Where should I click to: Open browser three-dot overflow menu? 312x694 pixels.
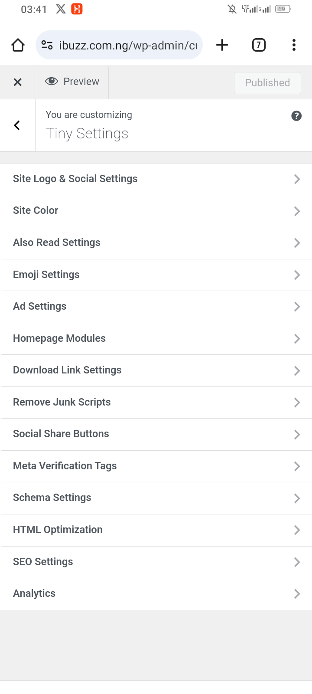tap(294, 45)
